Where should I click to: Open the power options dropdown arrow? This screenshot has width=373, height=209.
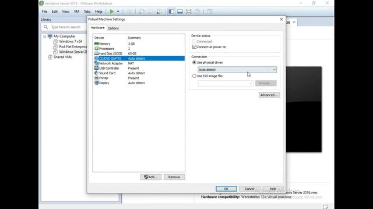click(x=118, y=12)
